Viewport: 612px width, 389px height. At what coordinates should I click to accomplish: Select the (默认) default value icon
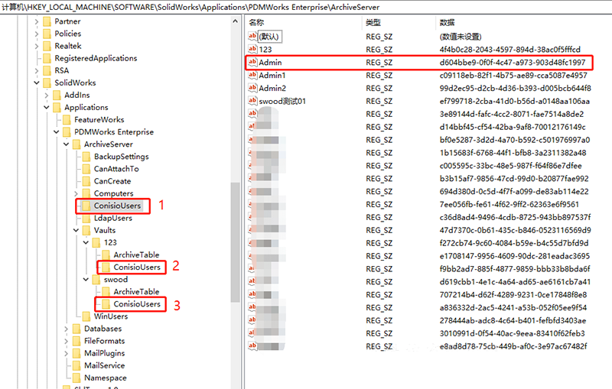tap(252, 37)
